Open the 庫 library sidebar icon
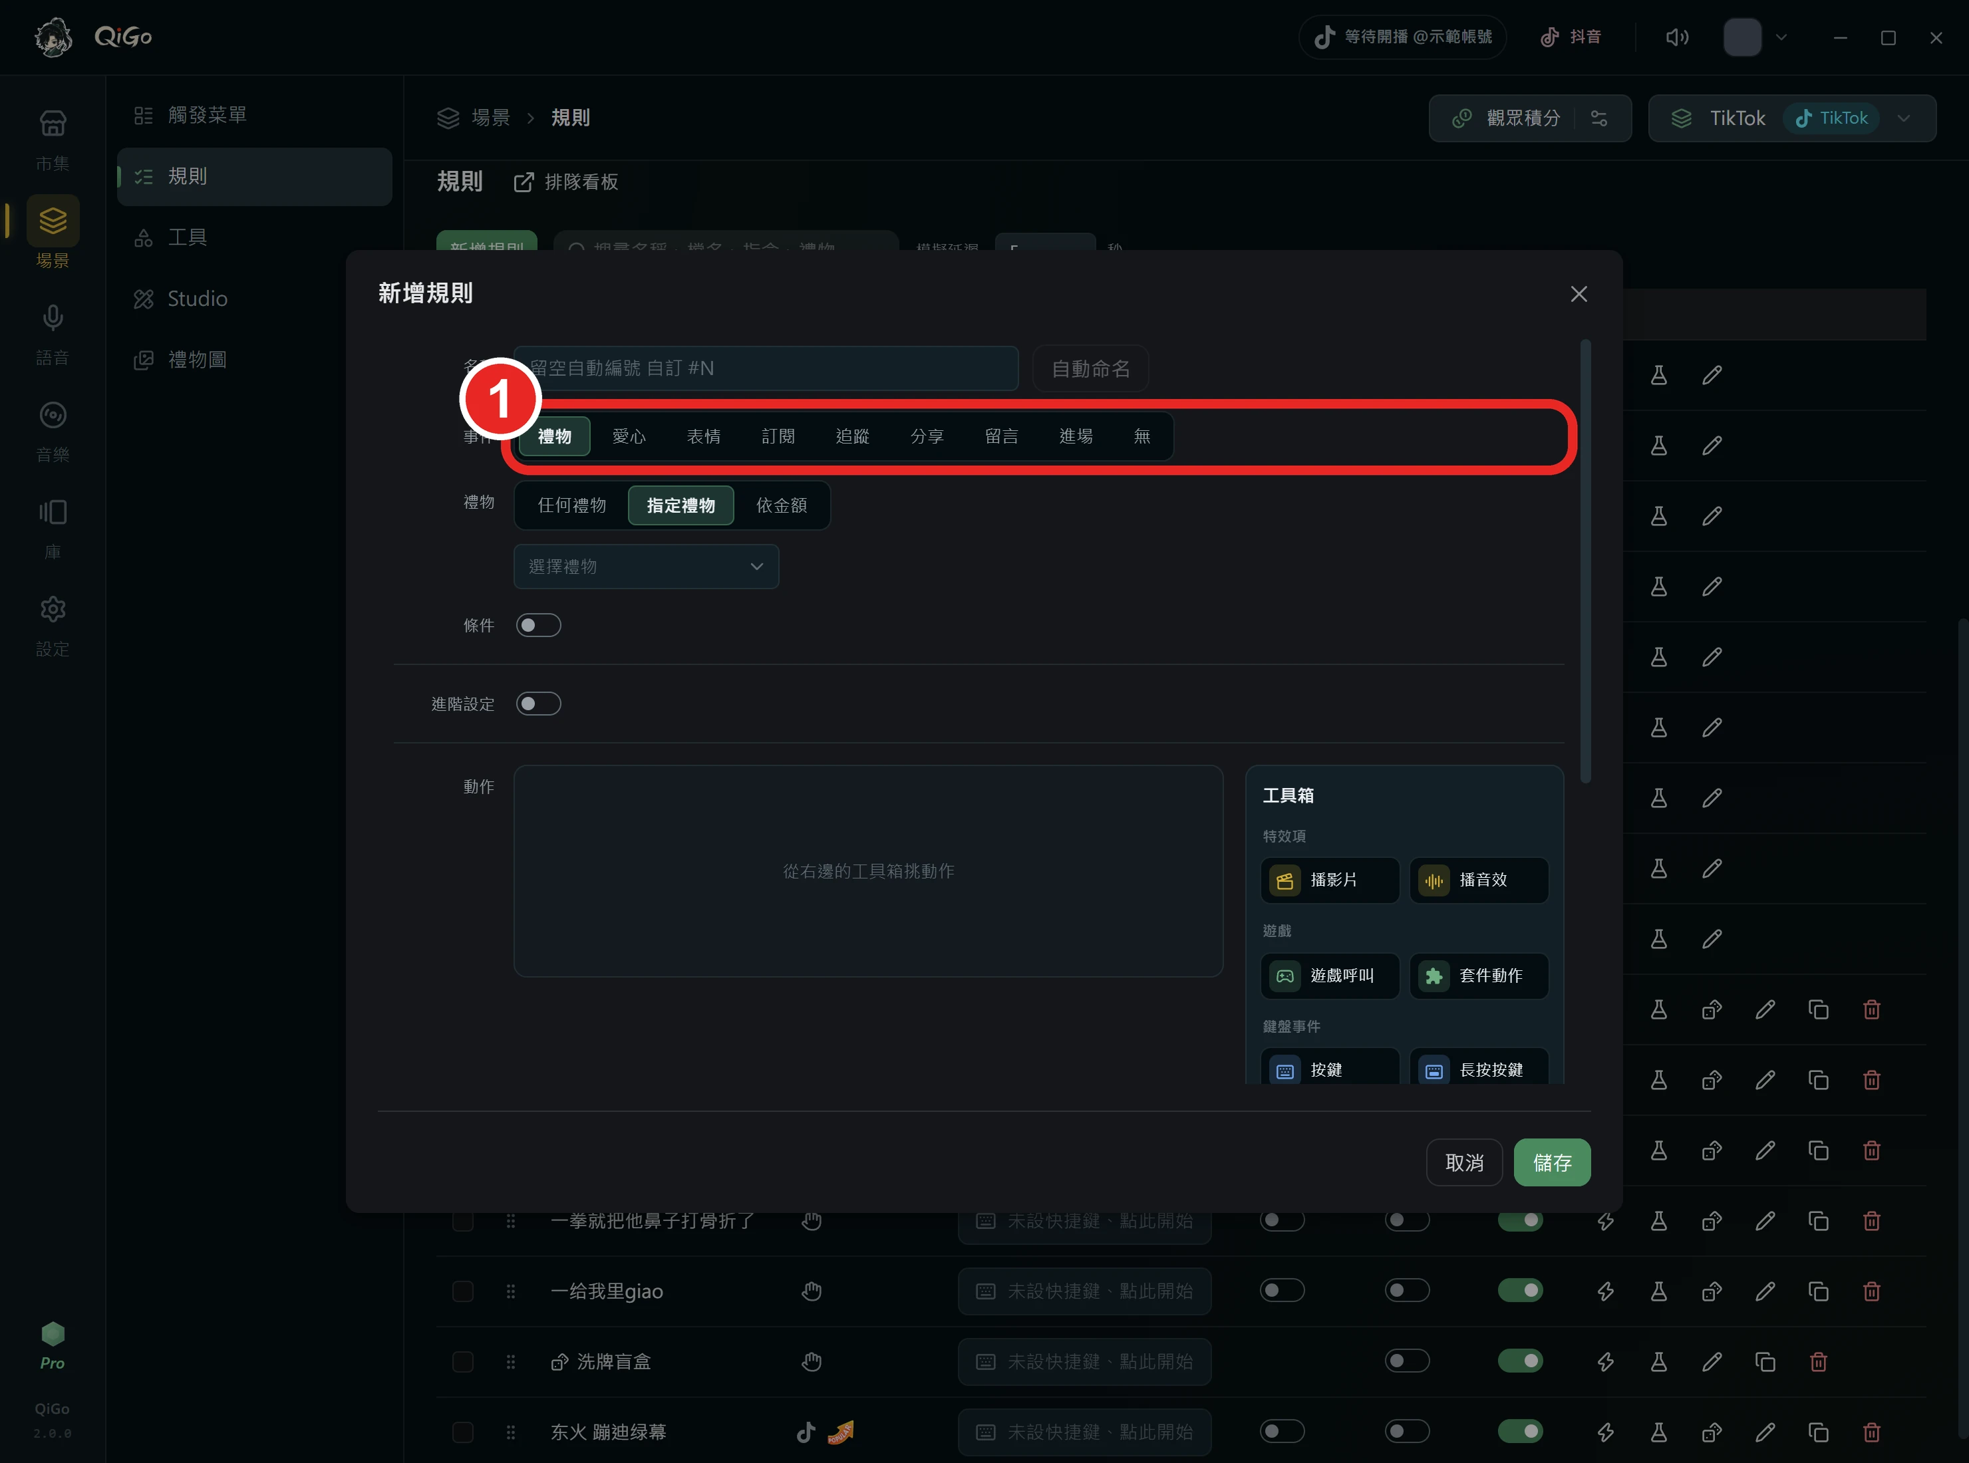The width and height of the screenshot is (1969, 1463). point(53,529)
